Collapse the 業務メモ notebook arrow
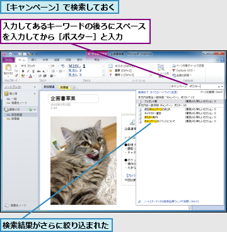Image resolution: width=227 pixels, height=232 pixels. 35,109
